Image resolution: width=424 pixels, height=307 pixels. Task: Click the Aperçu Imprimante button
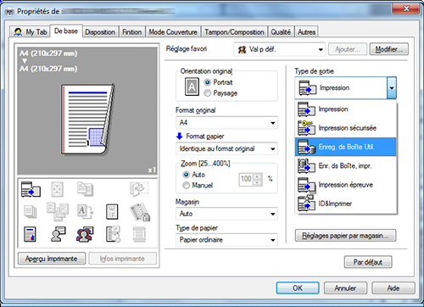click(52, 259)
